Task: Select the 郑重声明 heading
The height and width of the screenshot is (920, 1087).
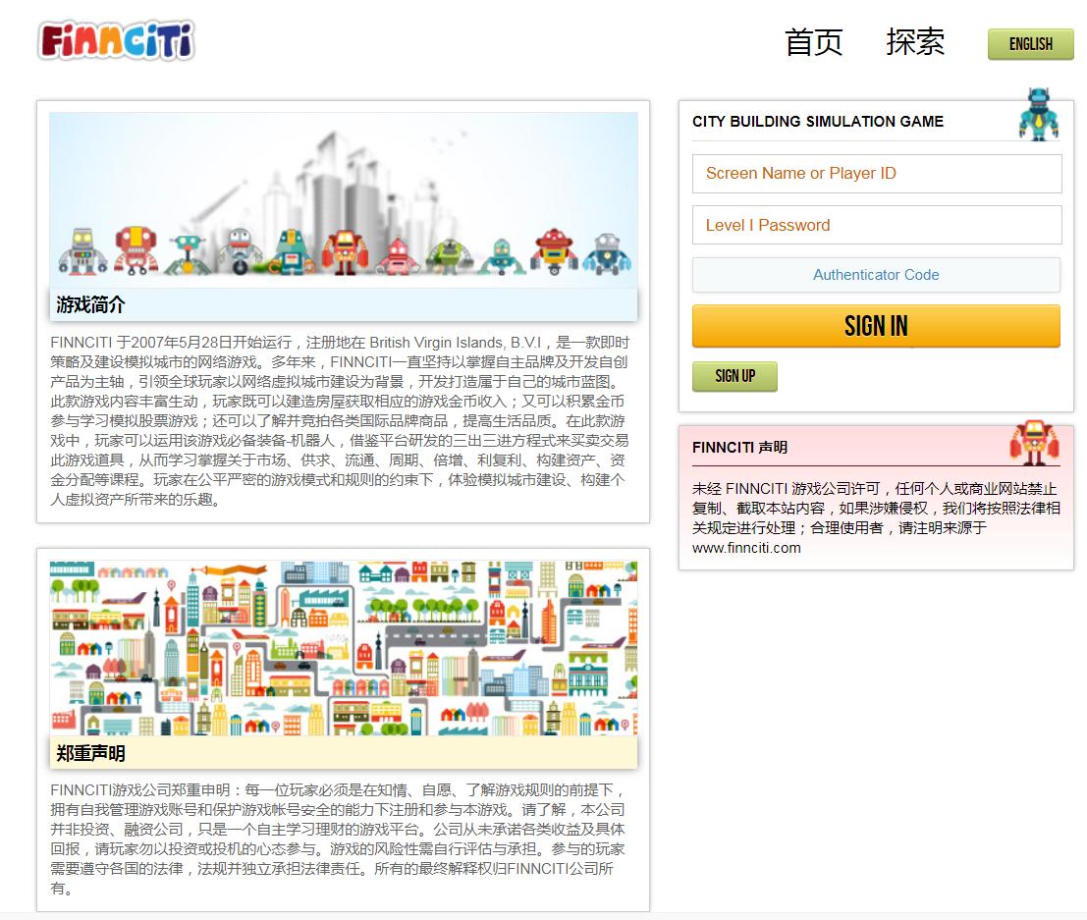Action: tap(90, 753)
